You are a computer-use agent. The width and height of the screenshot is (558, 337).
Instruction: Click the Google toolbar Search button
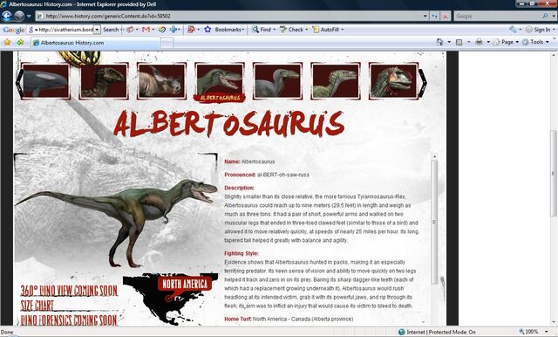111,30
